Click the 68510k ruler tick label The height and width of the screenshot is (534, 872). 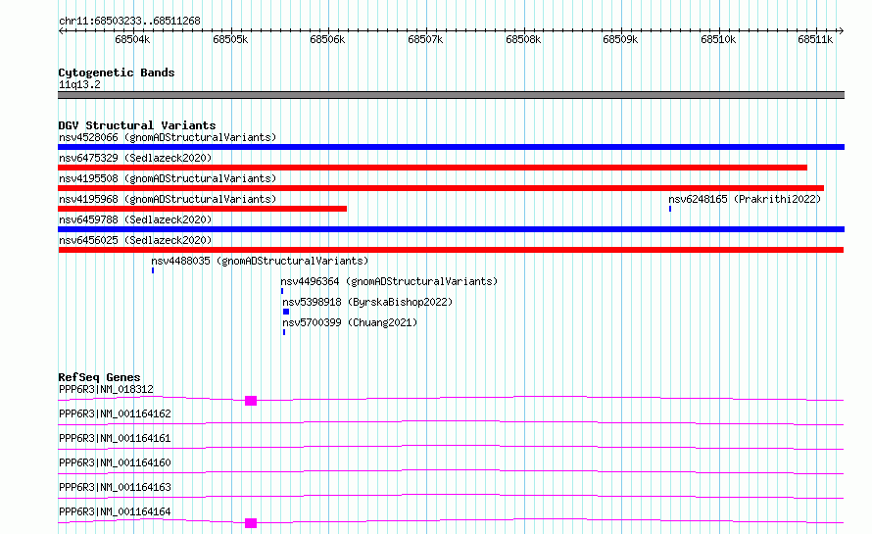coord(718,39)
